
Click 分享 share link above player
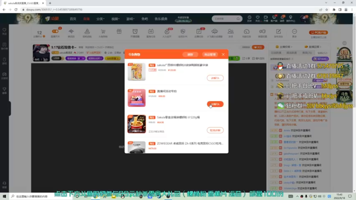(x=247, y=59)
